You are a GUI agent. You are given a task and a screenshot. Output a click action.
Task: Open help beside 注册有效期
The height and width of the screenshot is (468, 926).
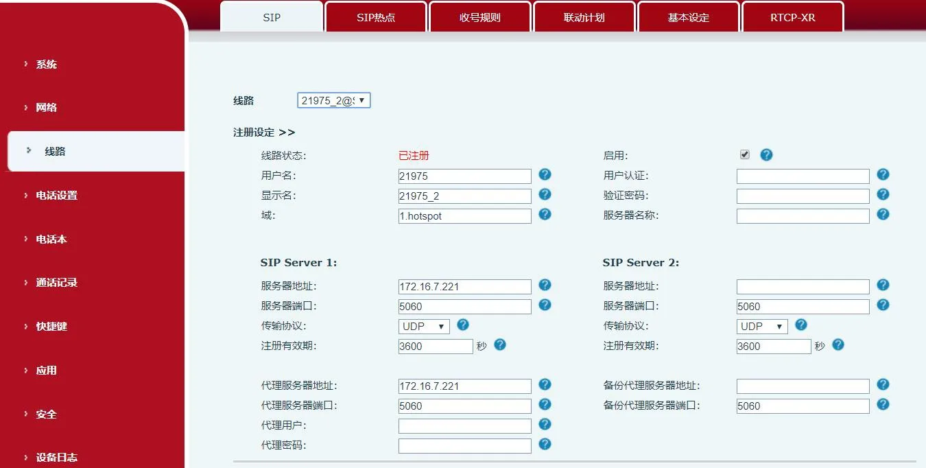pos(500,346)
